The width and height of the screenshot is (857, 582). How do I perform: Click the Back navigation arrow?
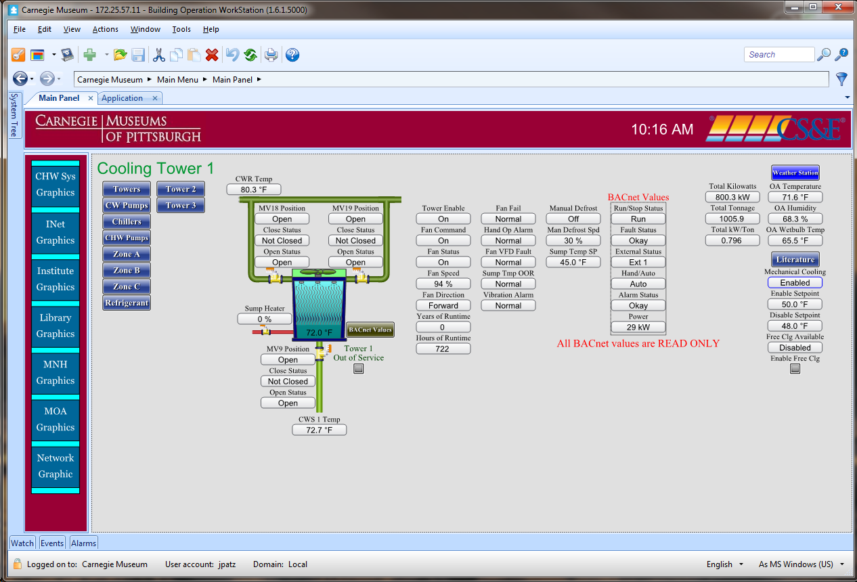point(20,79)
